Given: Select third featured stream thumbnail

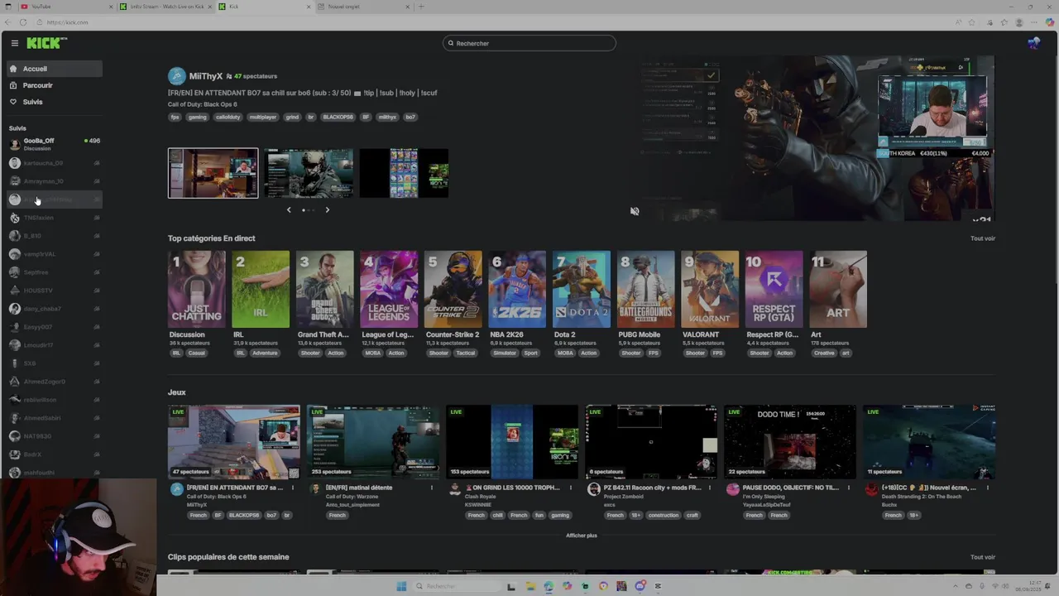Looking at the screenshot, I should 404,173.
